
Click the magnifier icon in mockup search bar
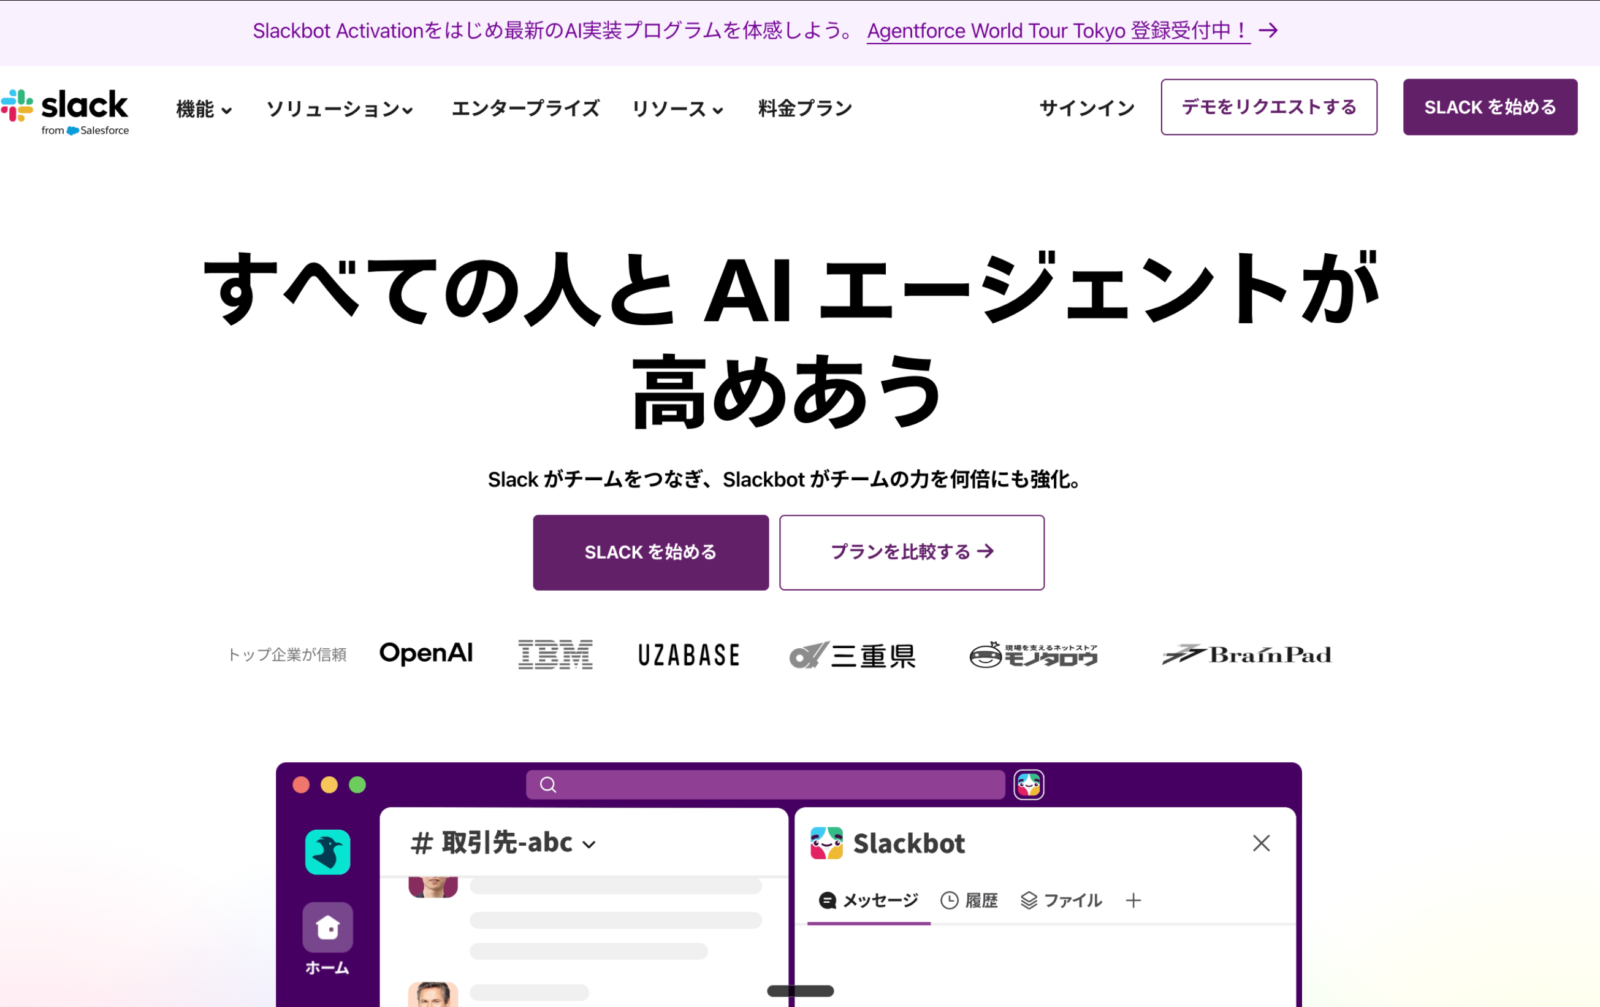click(x=548, y=785)
